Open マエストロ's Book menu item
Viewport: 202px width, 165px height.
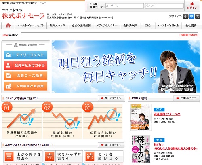click(x=168, y=25)
